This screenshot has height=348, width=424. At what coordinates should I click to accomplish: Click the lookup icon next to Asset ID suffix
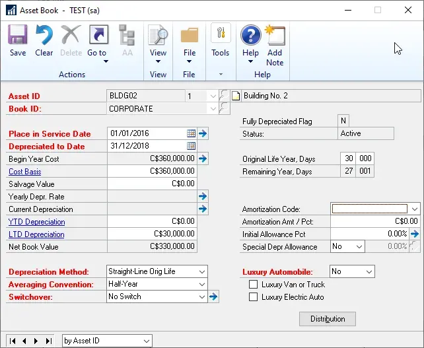pos(224,96)
